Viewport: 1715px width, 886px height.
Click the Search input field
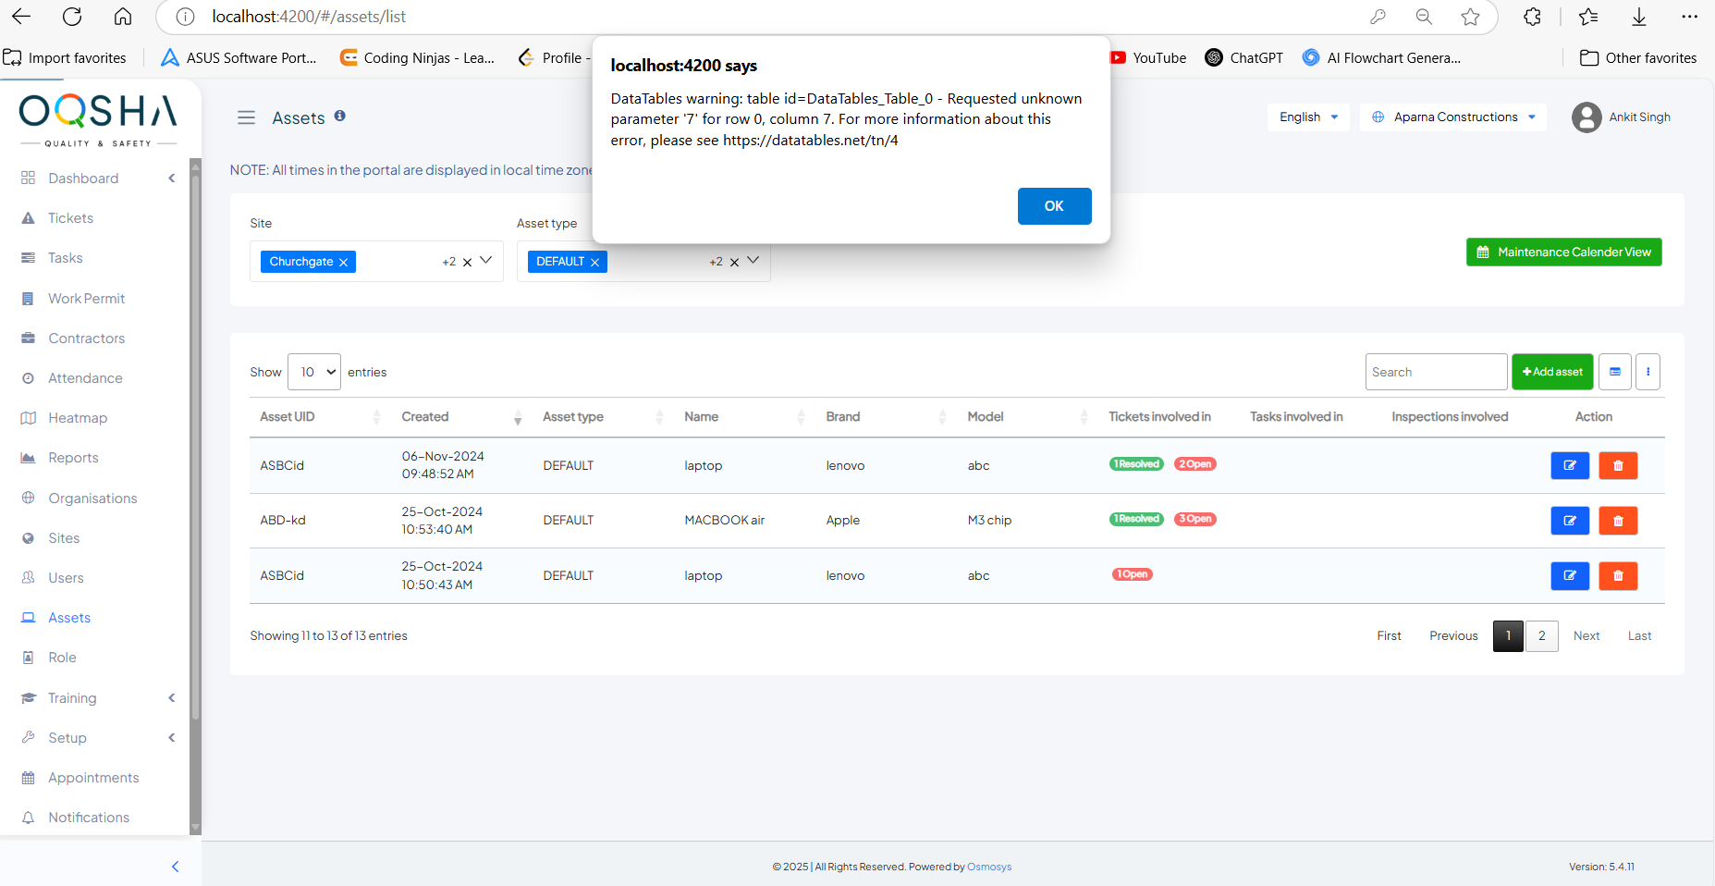click(1435, 372)
